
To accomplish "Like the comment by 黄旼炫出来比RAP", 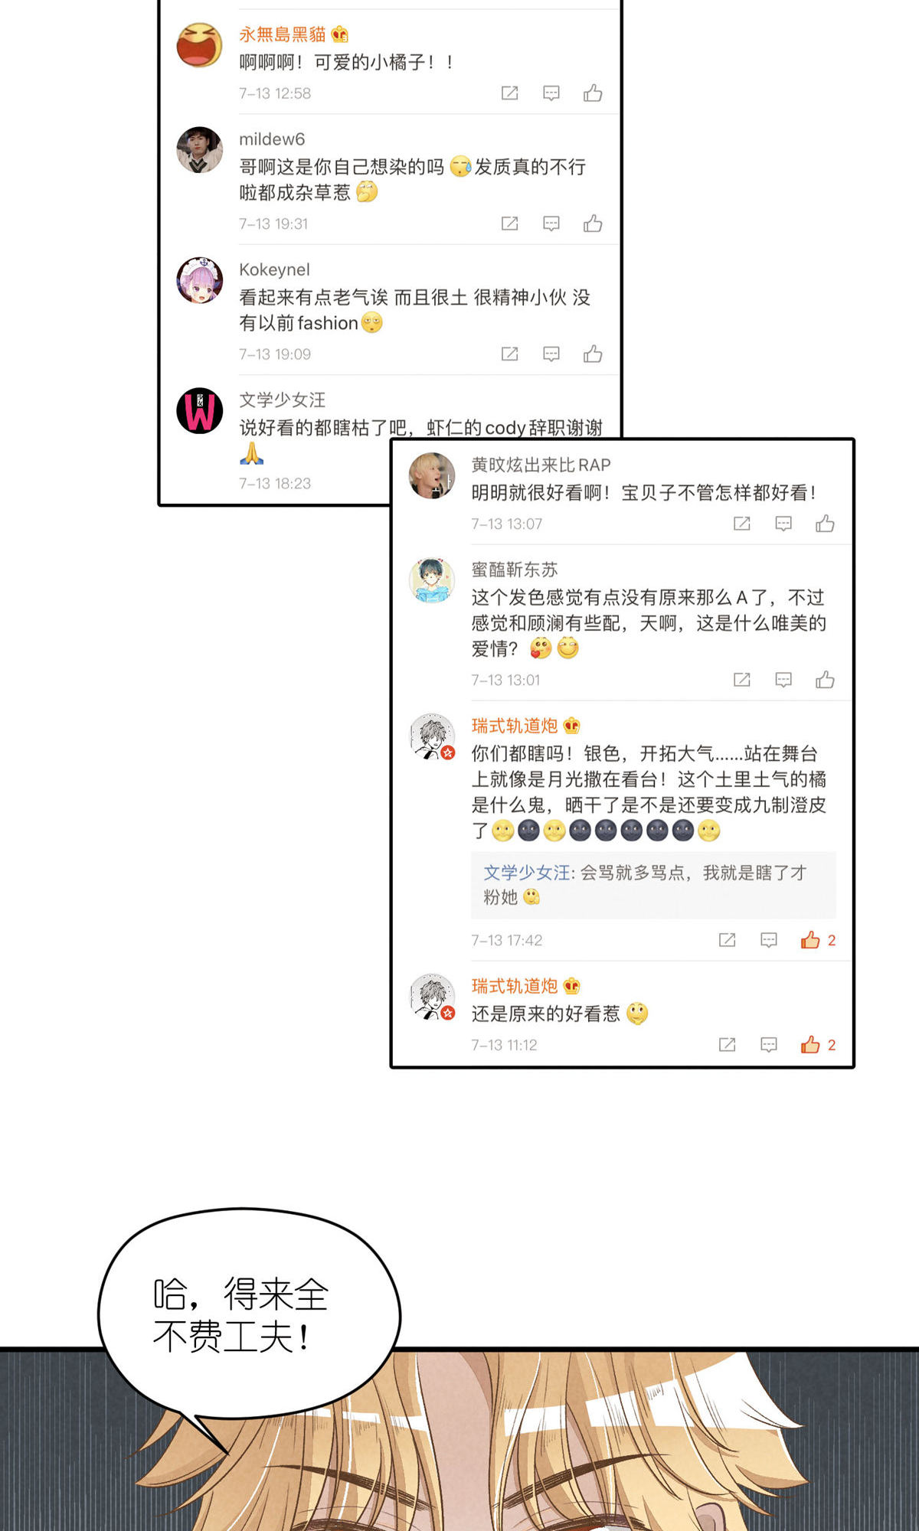I will (825, 524).
